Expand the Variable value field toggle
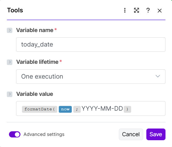The width and height of the screenshot is (172, 147). [x=10, y=94]
